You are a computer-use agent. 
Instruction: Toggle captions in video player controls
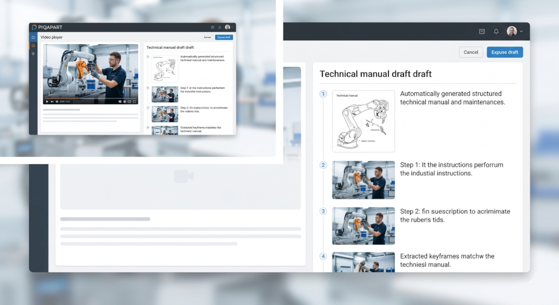(x=120, y=101)
